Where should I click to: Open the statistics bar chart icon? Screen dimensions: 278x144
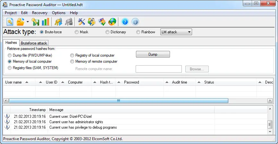[x=46, y=22]
